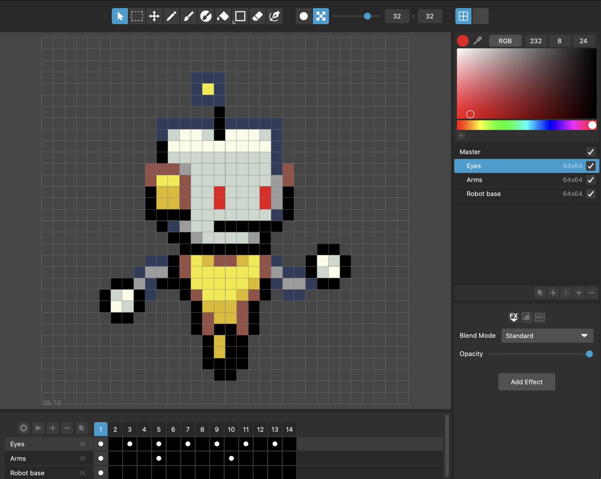Select the vector Pen nib tool
The image size is (601, 479).
pyautogui.click(x=274, y=16)
